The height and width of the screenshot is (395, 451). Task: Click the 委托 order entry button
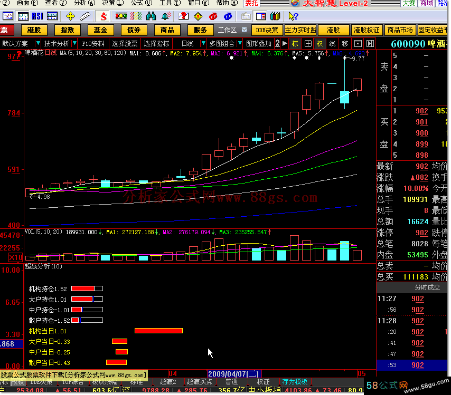point(251,3)
